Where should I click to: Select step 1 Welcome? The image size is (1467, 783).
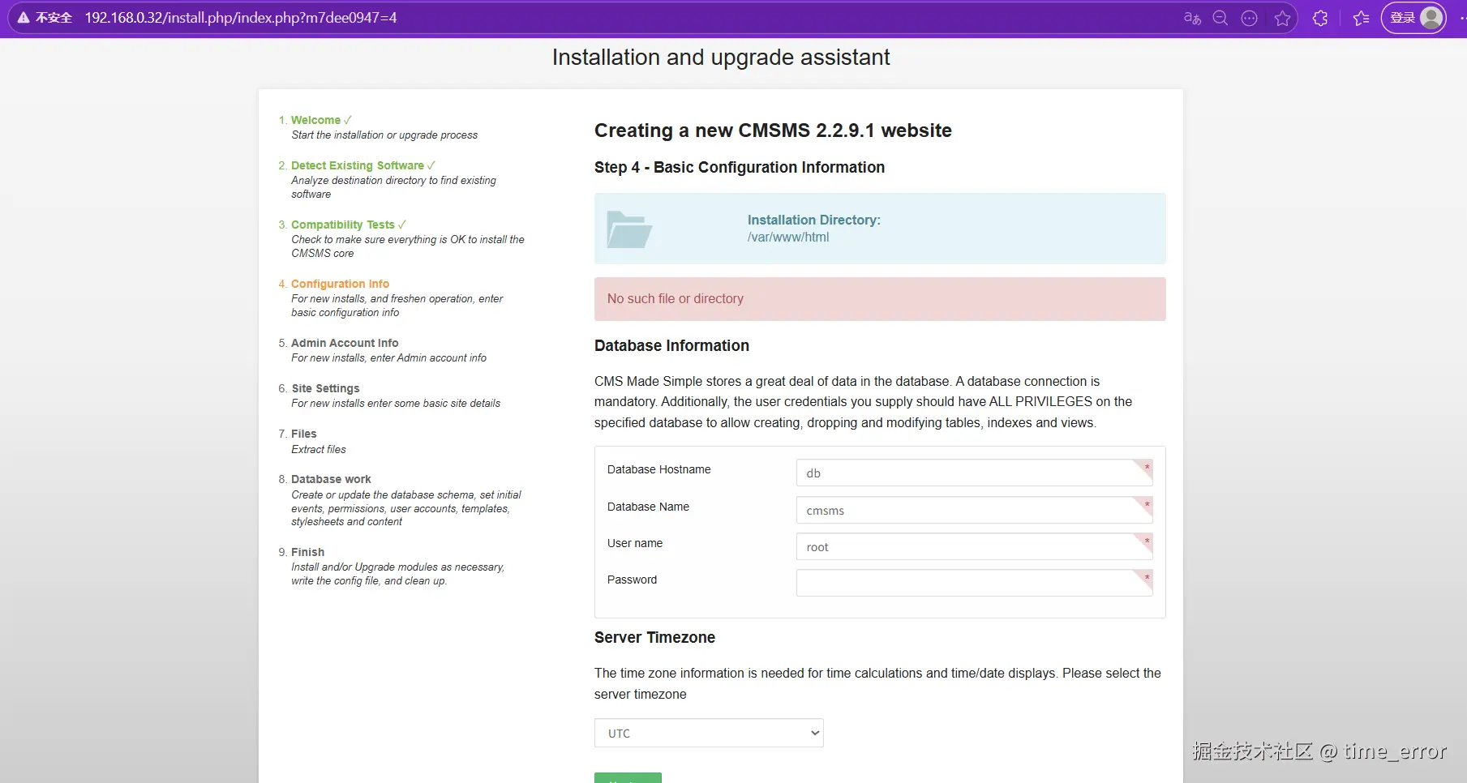[x=315, y=120]
